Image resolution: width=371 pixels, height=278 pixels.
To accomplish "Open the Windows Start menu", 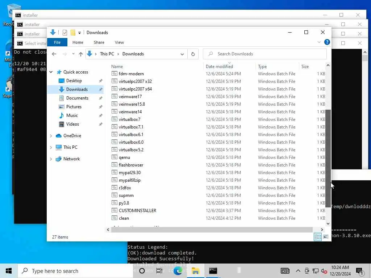I will 9,271.
